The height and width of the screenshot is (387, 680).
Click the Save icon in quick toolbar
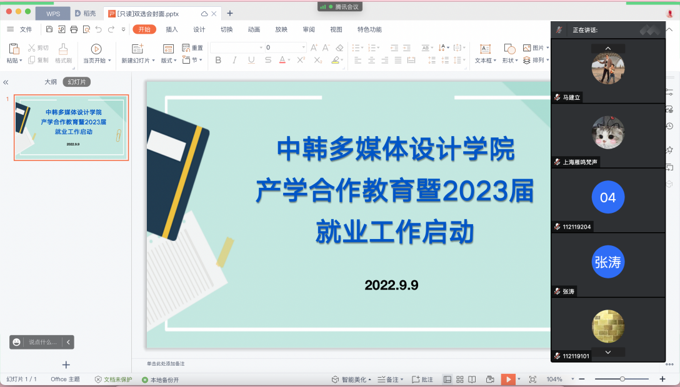(49, 29)
